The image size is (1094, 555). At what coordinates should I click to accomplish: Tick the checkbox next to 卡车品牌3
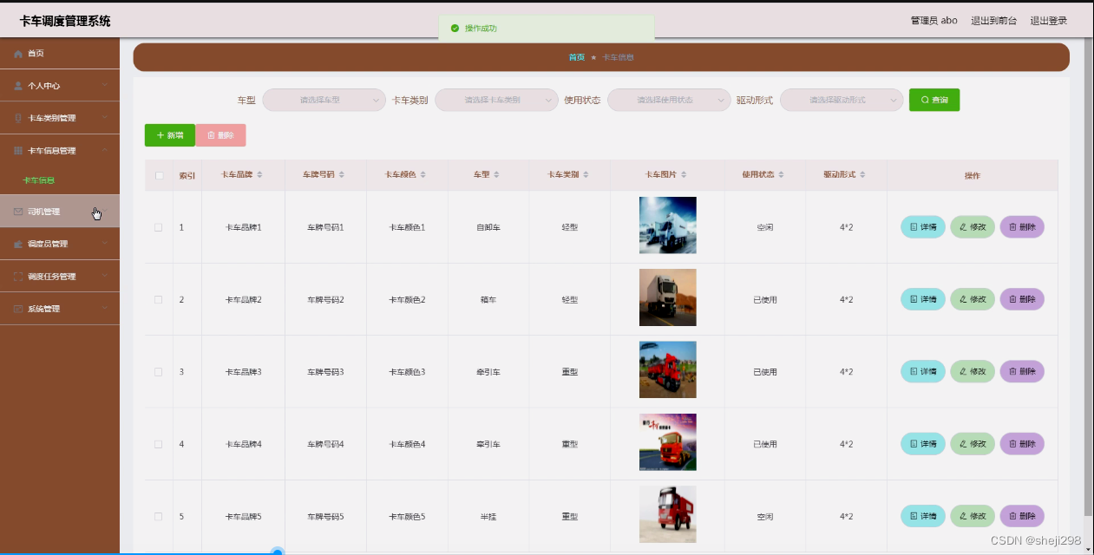click(158, 371)
